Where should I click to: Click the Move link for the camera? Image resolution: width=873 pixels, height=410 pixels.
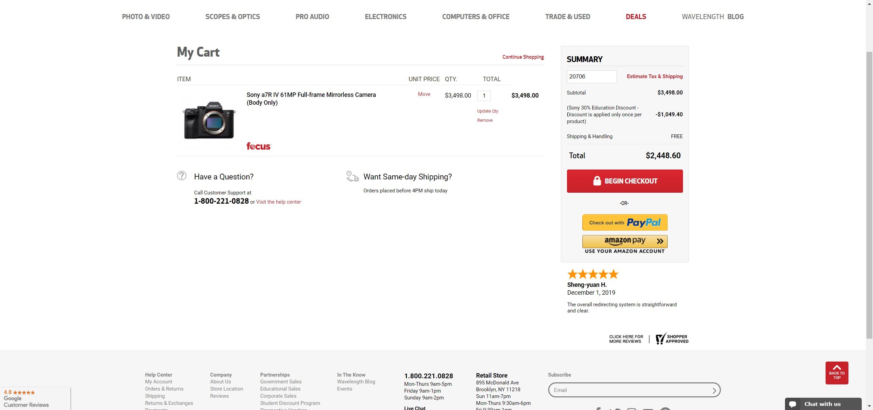[x=424, y=94]
